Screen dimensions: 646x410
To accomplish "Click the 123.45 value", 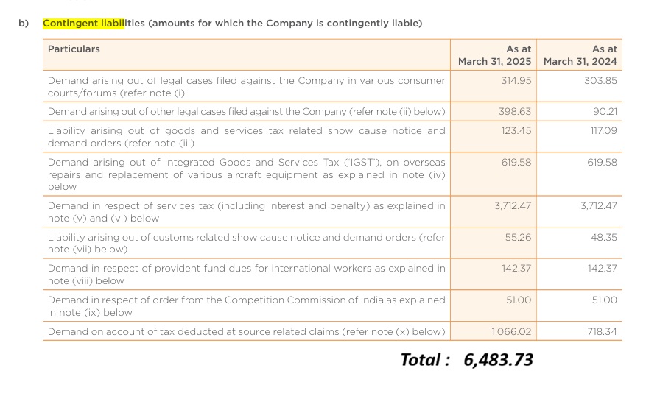I will pyautogui.click(x=516, y=131).
